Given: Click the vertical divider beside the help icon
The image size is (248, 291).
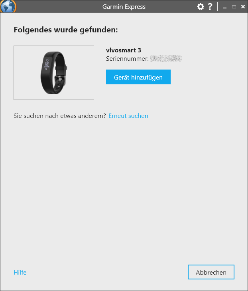Looking at the screenshot, I should click(217, 7).
